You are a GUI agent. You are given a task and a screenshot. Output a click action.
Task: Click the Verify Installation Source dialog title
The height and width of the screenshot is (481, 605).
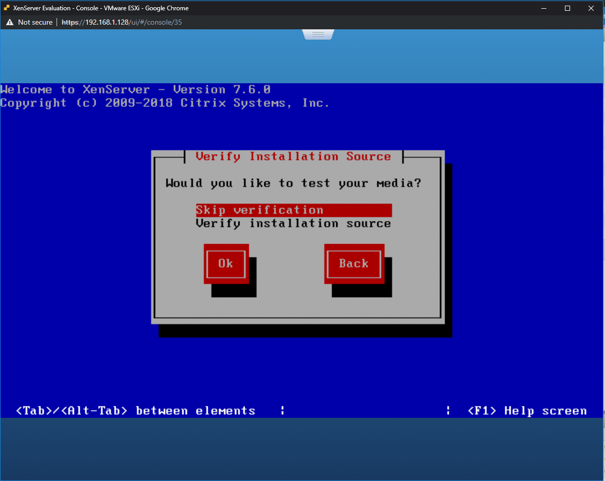tap(293, 157)
